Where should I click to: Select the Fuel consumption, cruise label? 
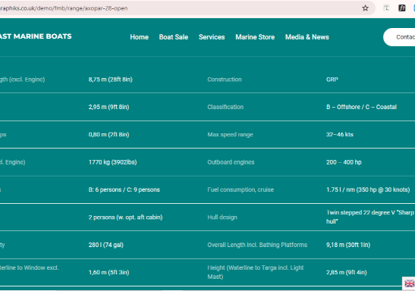(x=241, y=189)
